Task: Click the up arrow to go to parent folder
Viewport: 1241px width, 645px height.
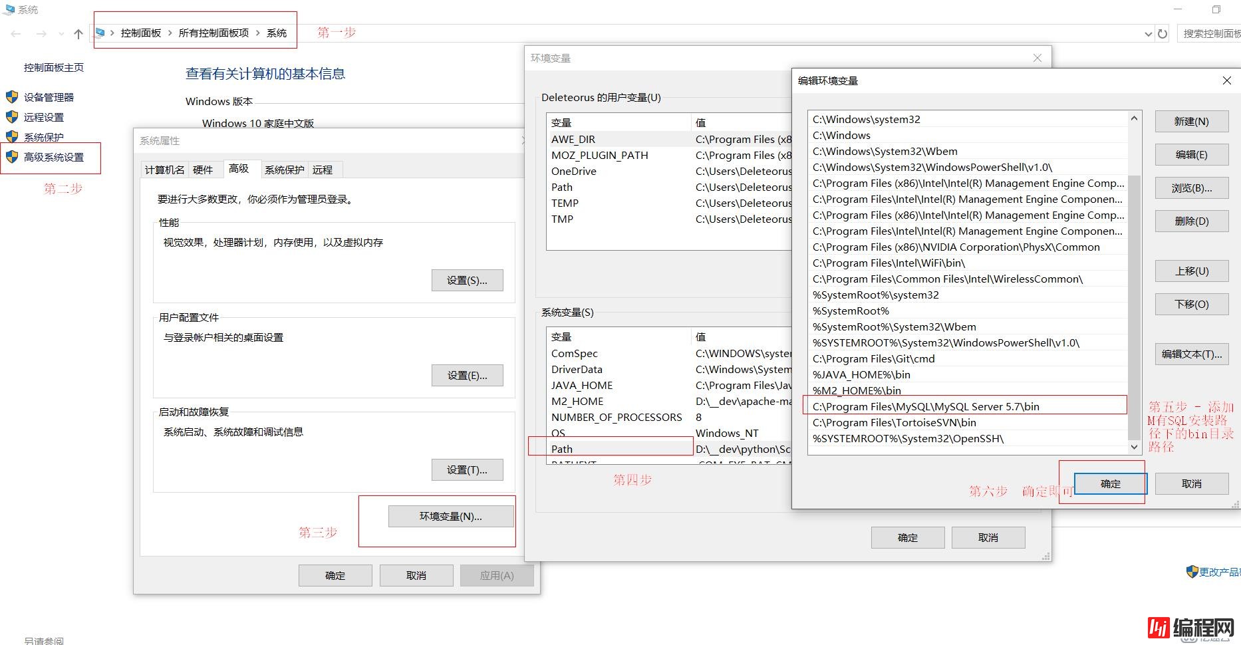Action: point(78,33)
